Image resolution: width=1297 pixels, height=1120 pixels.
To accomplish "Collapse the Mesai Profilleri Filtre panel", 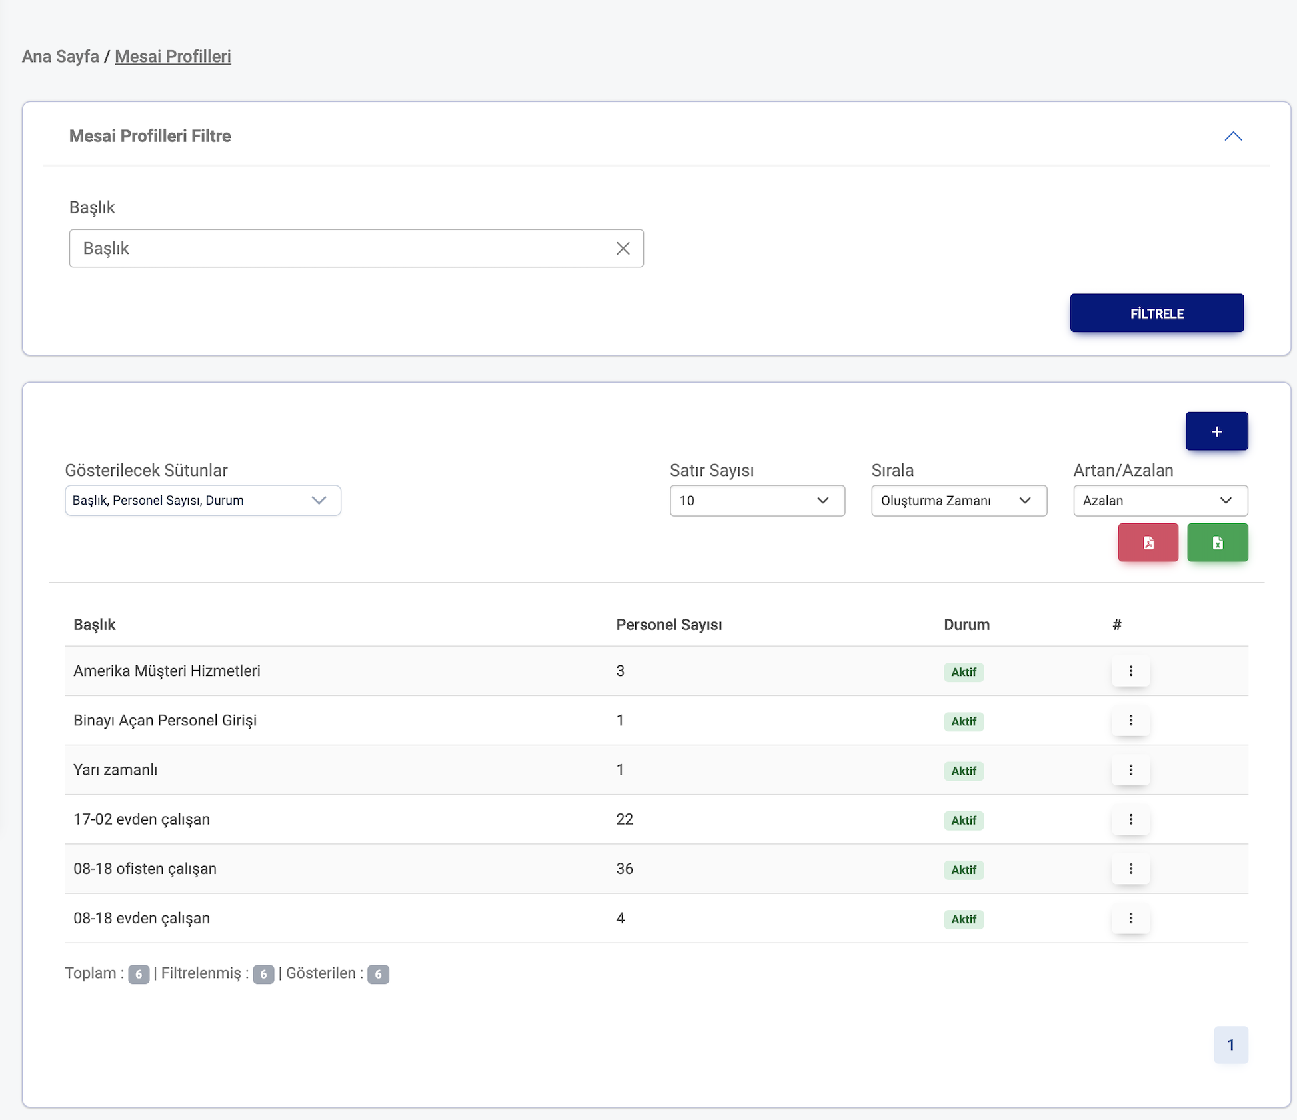I will tap(1233, 136).
